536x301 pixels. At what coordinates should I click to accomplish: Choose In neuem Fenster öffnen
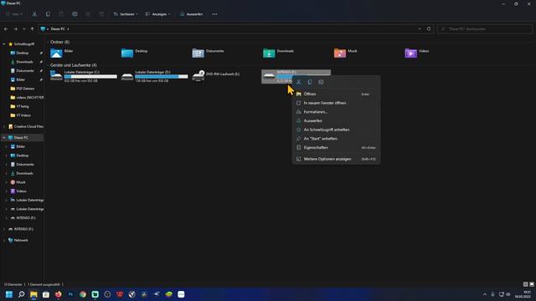point(337,103)
